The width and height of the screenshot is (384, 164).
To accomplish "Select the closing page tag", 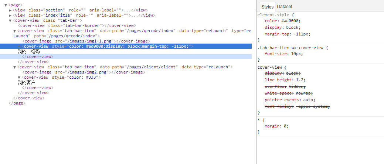I will tap(17, 103).
